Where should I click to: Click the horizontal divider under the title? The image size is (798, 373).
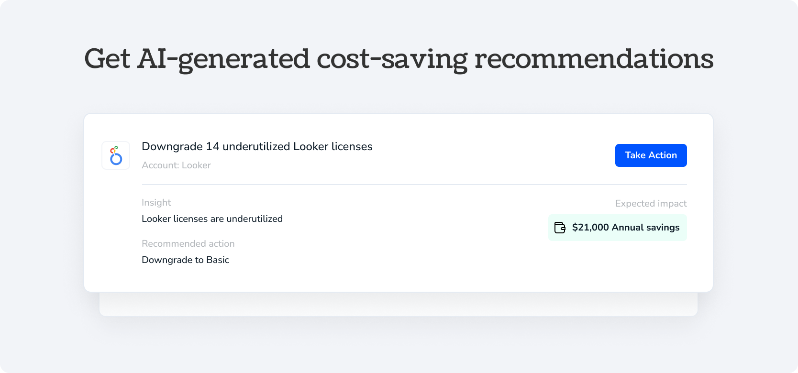point(414,185)
